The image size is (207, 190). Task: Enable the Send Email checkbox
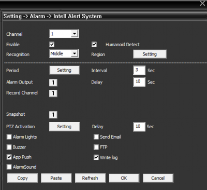[96, 137]
